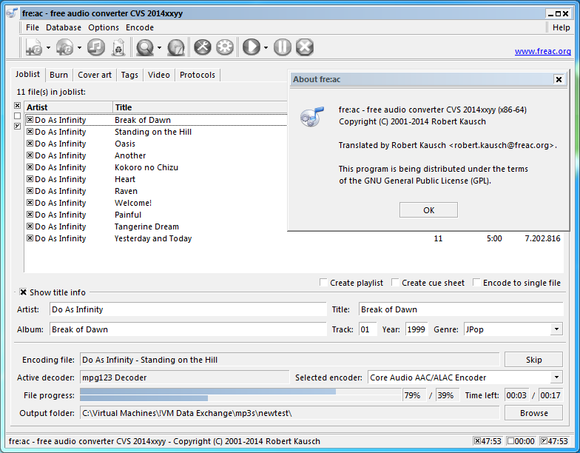
Task: Toggle selection of joblist entries icon
Action: pyautogui.click(x=17, y=126)
